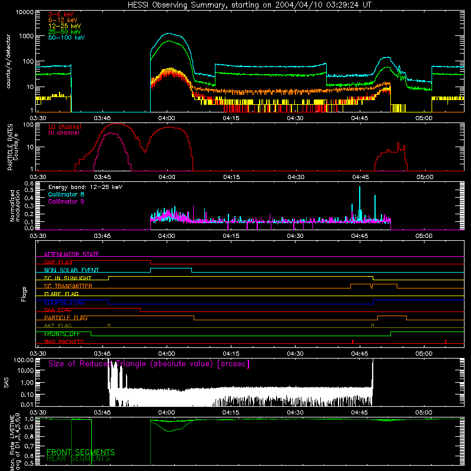Click the FRONTS_OFF flag label
The image size is (471, 471).
62,334
